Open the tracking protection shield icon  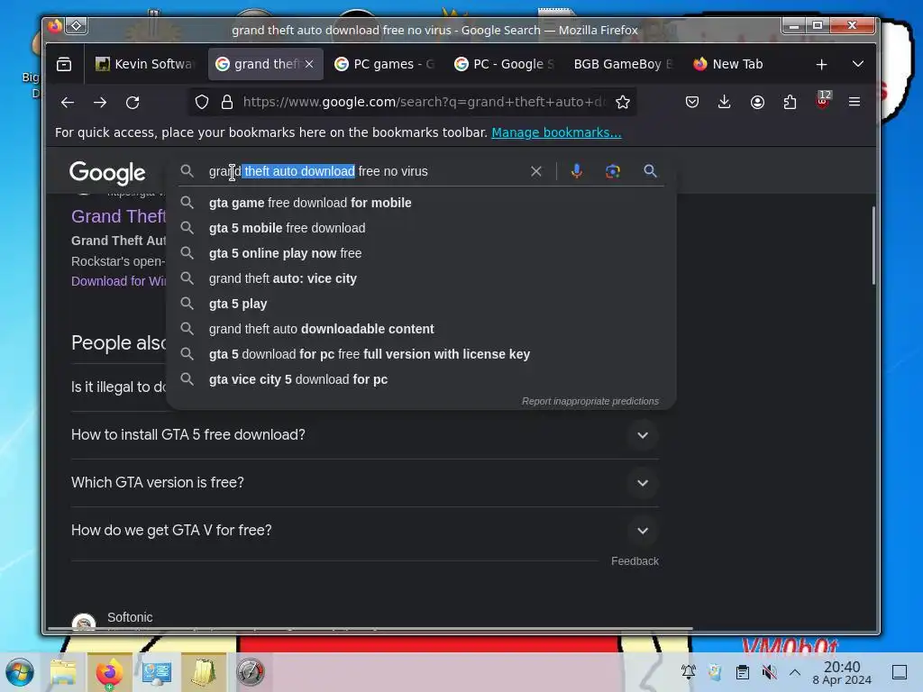point(202,103)
